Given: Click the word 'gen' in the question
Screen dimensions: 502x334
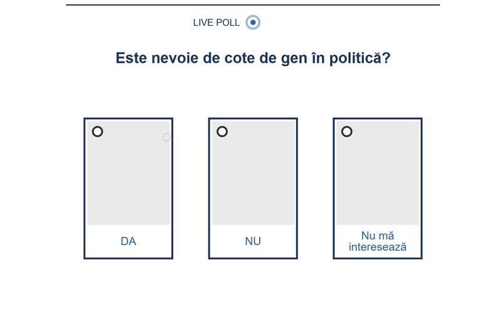Looking at the screenshot, I should (x=288, y=58).
